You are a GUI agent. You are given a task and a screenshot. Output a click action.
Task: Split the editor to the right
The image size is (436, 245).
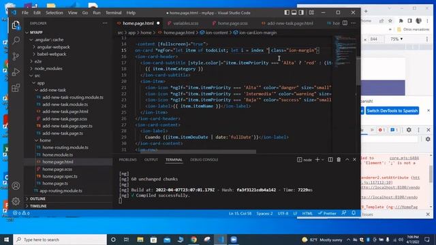pos(345,23)
